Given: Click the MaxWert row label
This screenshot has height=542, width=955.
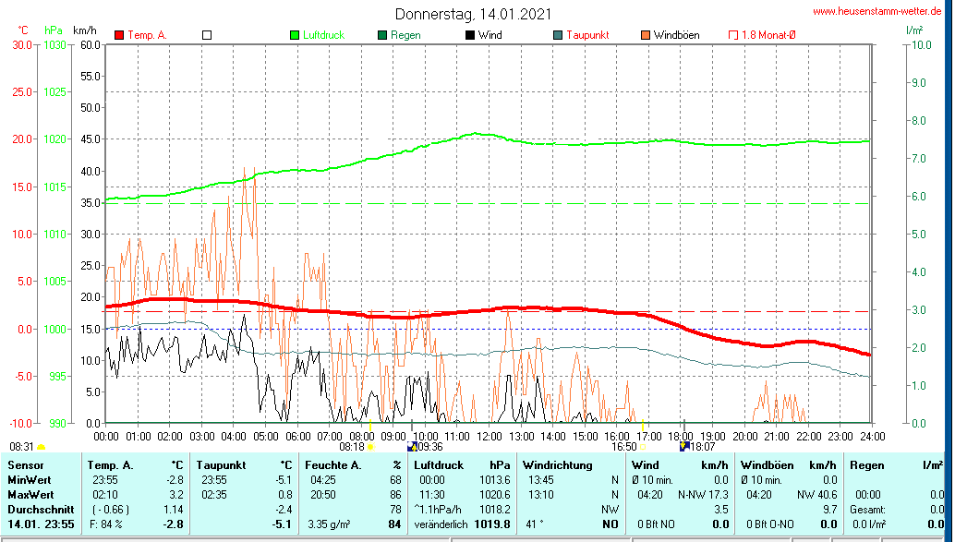Looking at the screenshot, I should click(30, 495).
